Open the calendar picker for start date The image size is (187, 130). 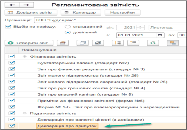(160, 35)
